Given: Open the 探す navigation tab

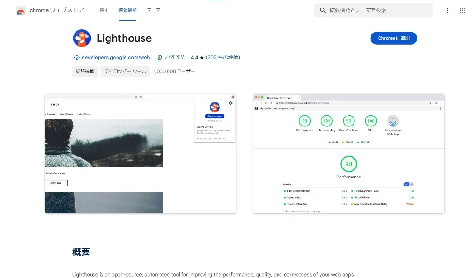Looking at the screenshot, I should (103, 10).
